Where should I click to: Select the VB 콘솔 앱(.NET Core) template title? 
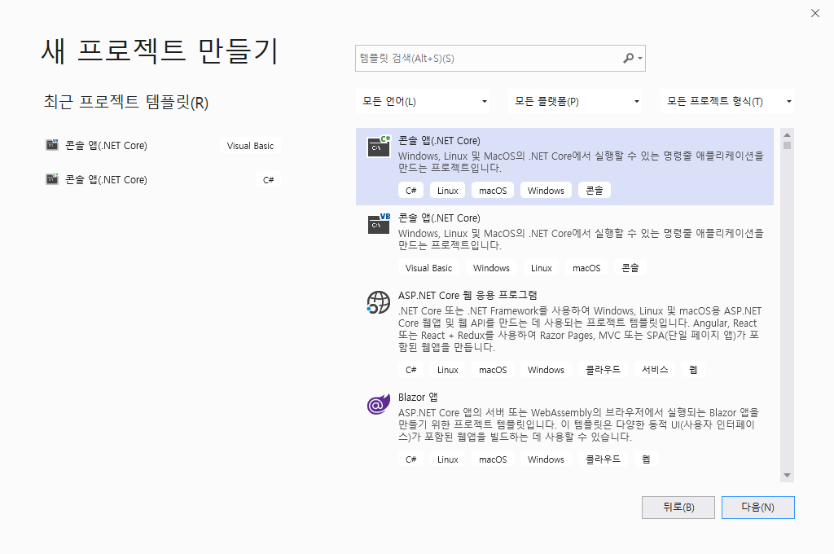[439, 218]
